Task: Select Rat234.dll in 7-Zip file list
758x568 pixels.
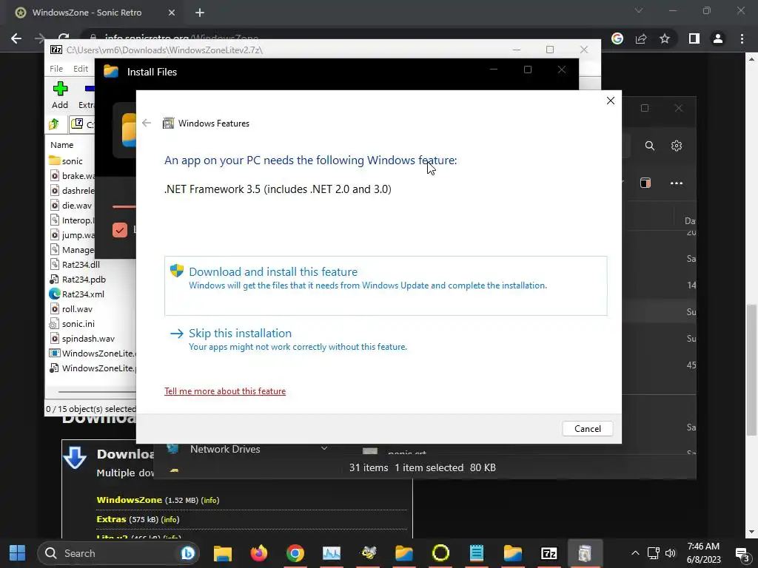Action: (81, 265)
